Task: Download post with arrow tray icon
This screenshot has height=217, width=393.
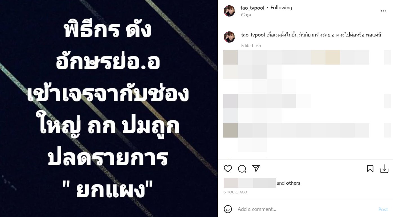Action: tap(384, 169)
